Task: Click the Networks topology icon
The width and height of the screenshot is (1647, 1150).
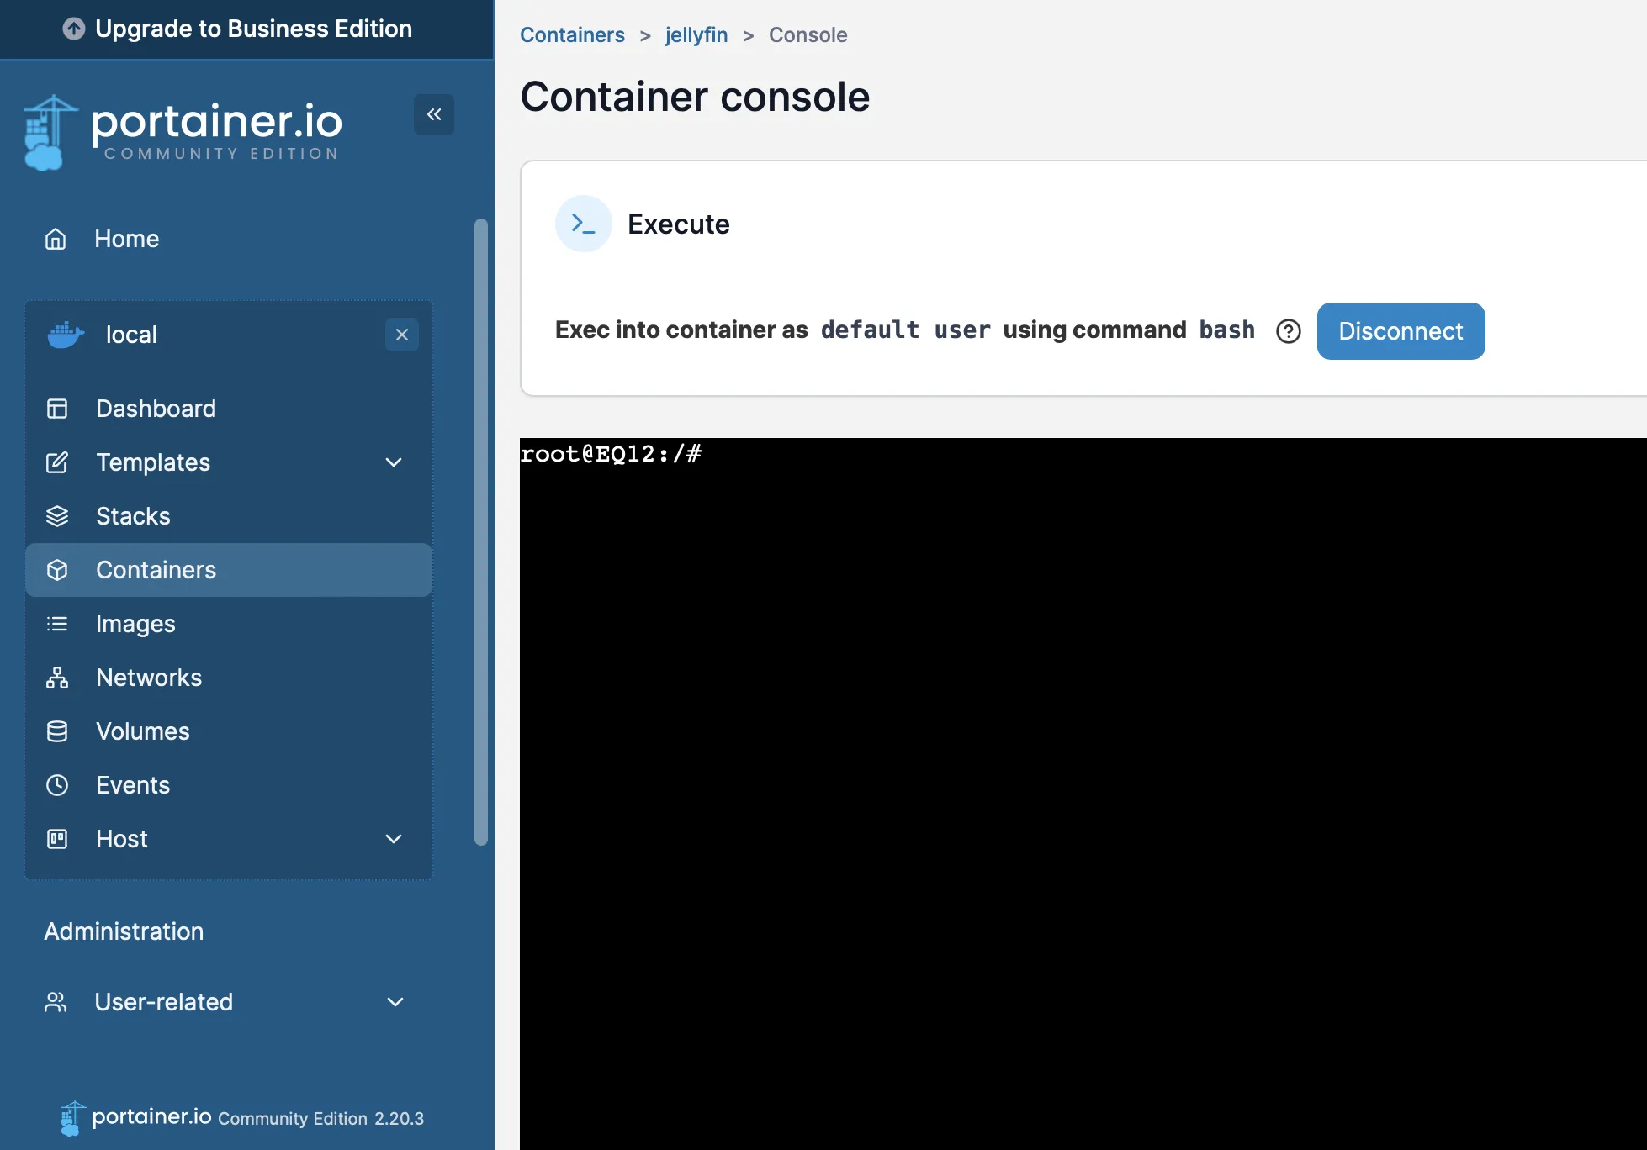Action: pos(57,678)
